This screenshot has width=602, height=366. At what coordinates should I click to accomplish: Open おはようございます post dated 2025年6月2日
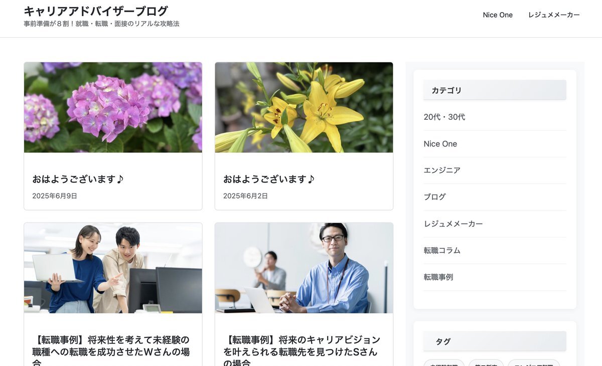(x=269, y=179)
